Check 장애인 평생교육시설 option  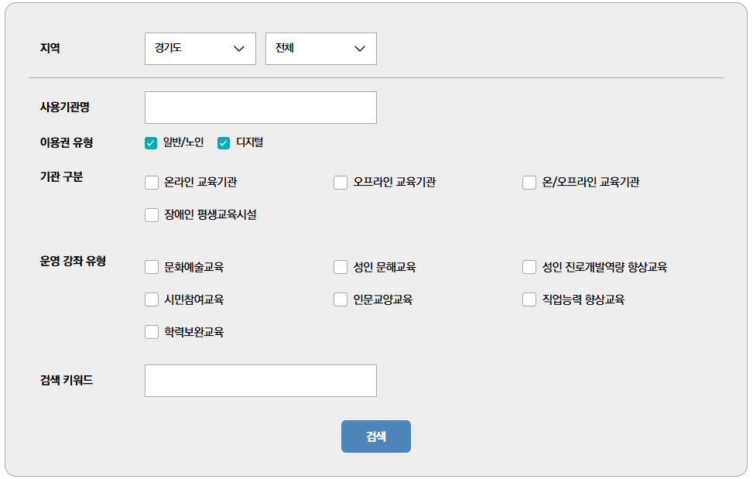coord(152,215)
